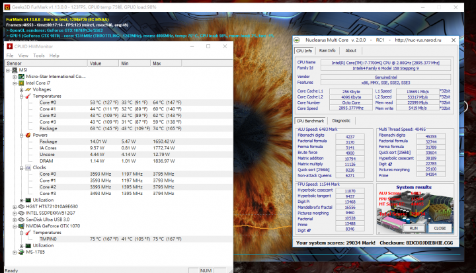Click the HWMonitor app icon in title bar
The image size is (476, 273).
pos(9,46)
